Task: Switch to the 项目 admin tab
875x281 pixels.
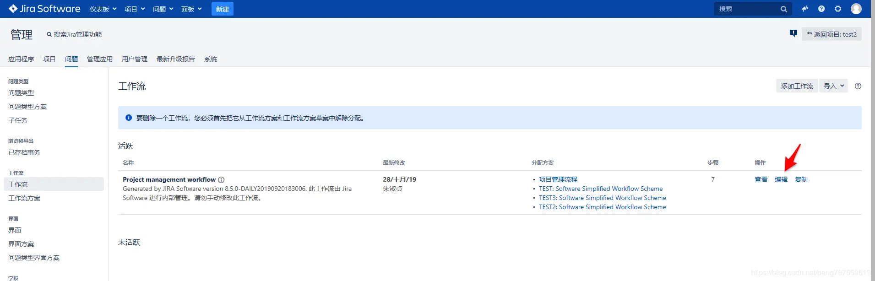Action: 49,59
